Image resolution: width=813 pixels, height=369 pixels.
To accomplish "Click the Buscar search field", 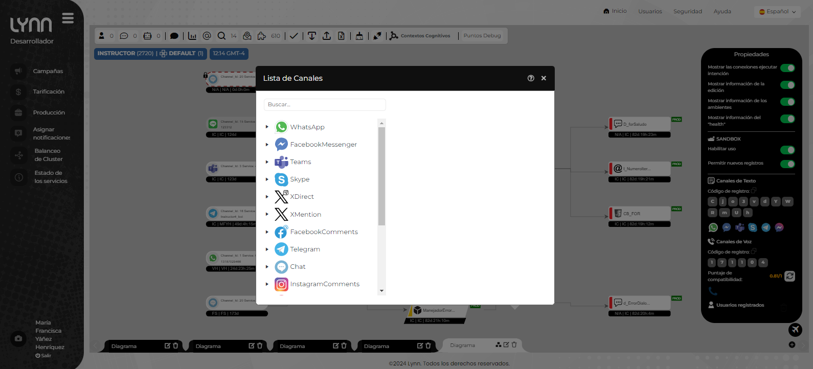I will click(325, 104).
